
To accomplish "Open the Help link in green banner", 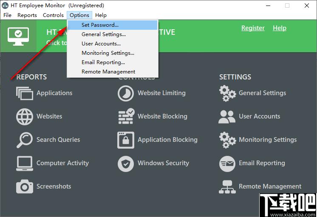I will click(279, 28).
